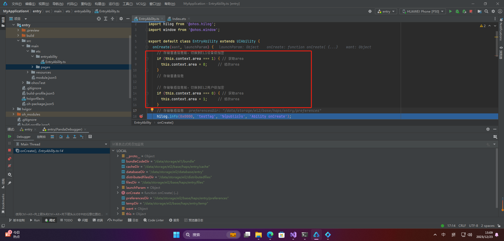Screen dimensions: 504x241
Task: Click the variables panel vertical scrollbar
Action: click(x=497, y=179)
